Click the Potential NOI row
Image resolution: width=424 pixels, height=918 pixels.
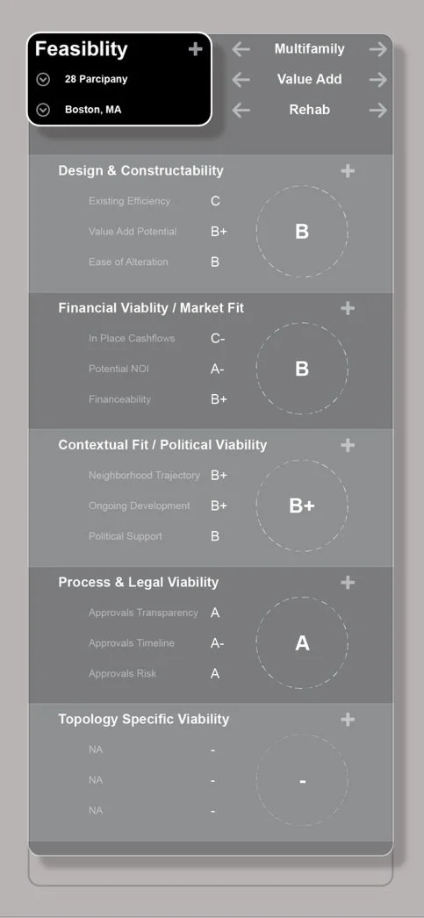tap(157, 369)
